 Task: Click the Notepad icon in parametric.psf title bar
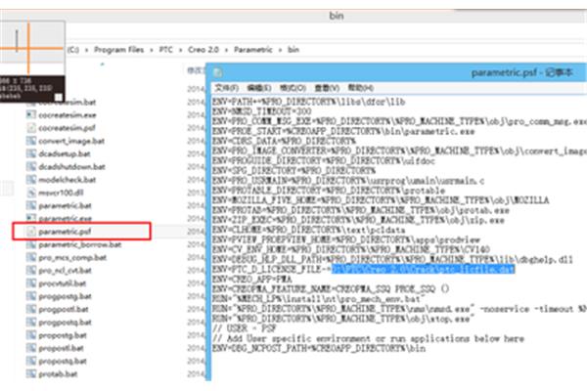pyautogui.click(x=218, y=72)
